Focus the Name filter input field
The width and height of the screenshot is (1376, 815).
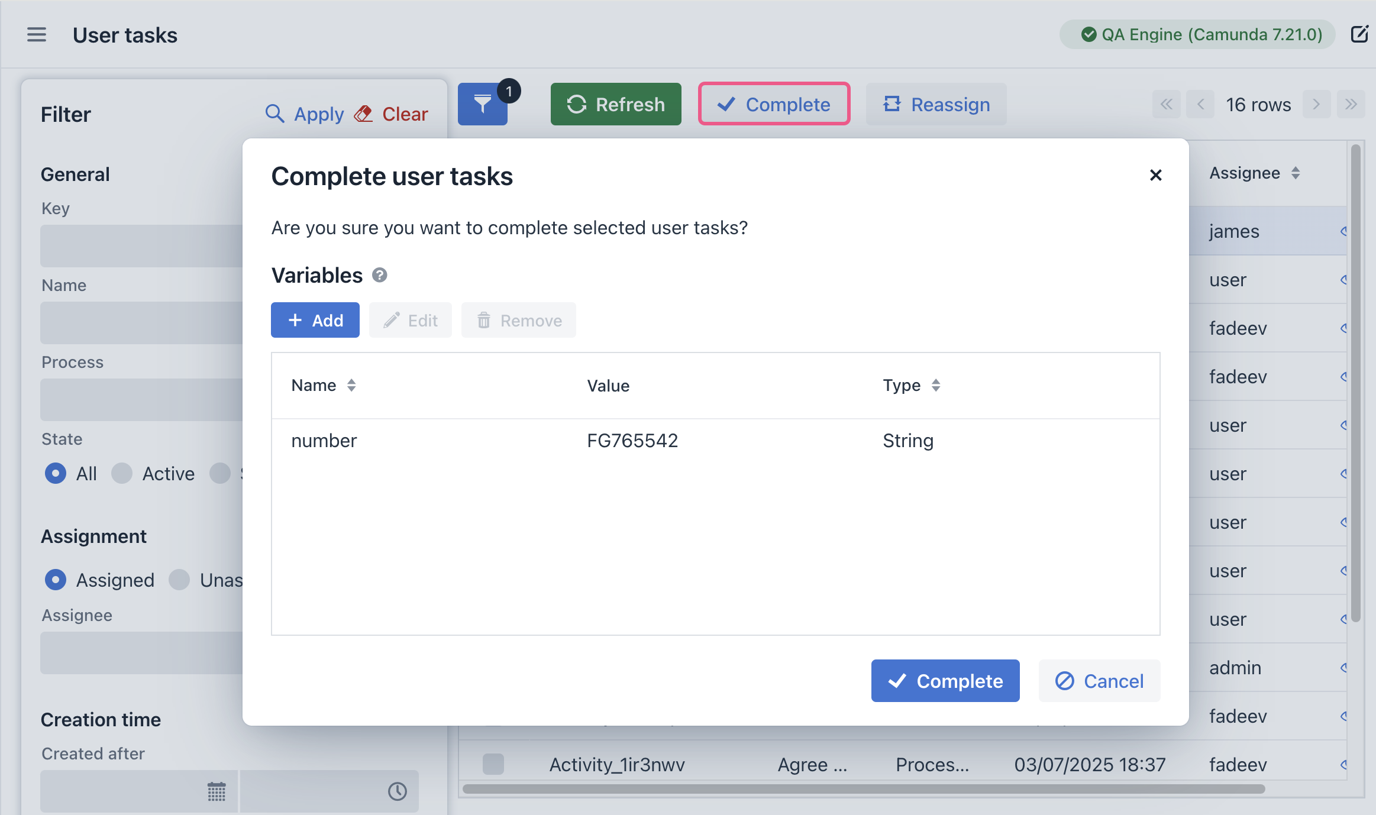click(142, 323)
